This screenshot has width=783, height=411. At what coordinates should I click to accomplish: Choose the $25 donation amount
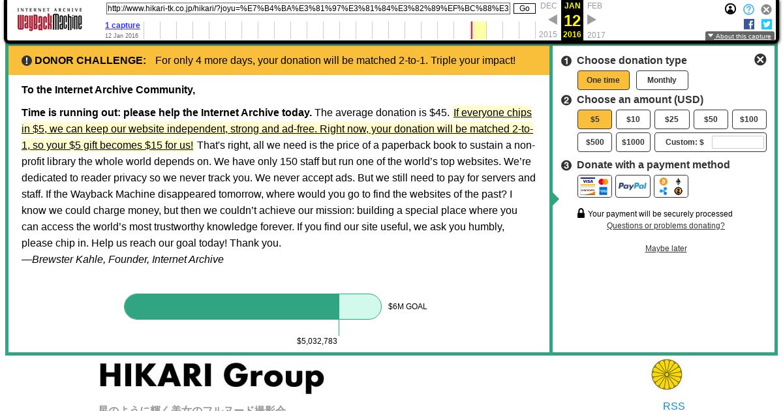[x=671, y=119]
